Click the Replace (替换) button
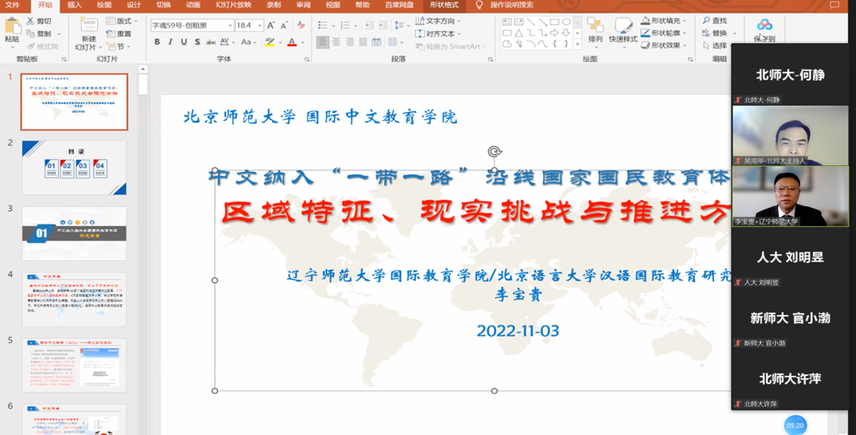The width and height of the screenshot is (856, 435). (720, 33)
